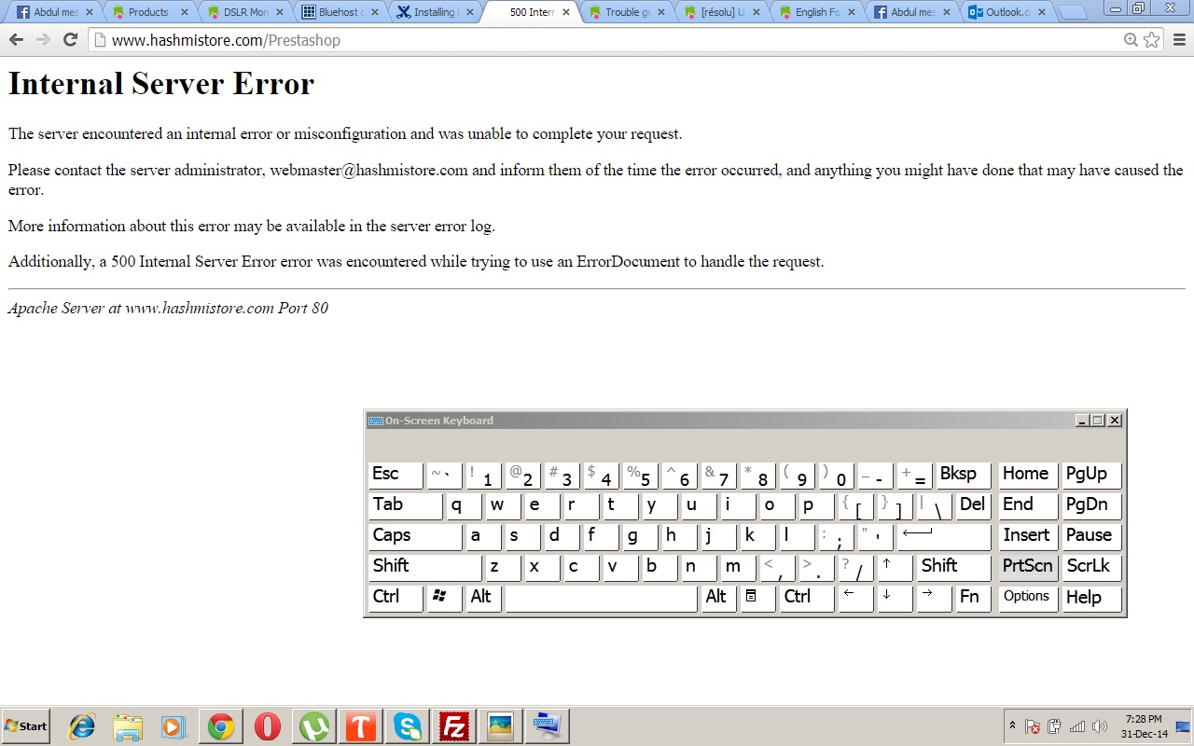
Task: Click the space bar on On-Screen Keyboard
Action: [601, 598]
